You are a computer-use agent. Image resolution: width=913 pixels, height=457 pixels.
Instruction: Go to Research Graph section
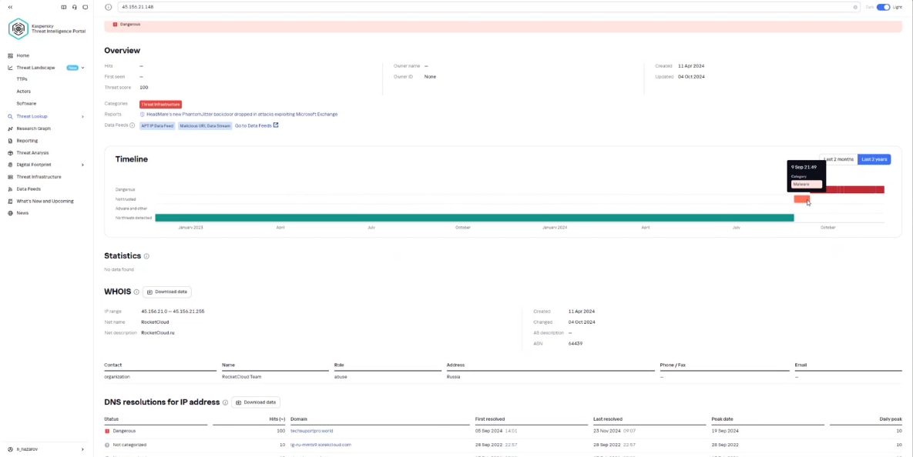[x=33, y=128]
